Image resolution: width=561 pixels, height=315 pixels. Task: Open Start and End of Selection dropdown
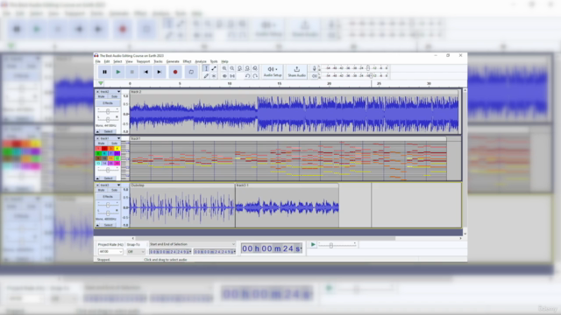coord(192,244)
